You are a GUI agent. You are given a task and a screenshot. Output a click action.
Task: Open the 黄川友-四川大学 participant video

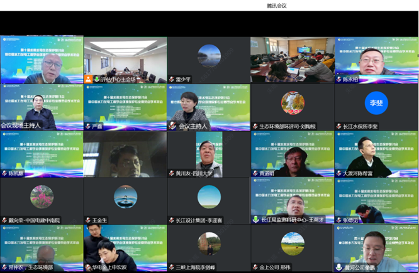209,154
